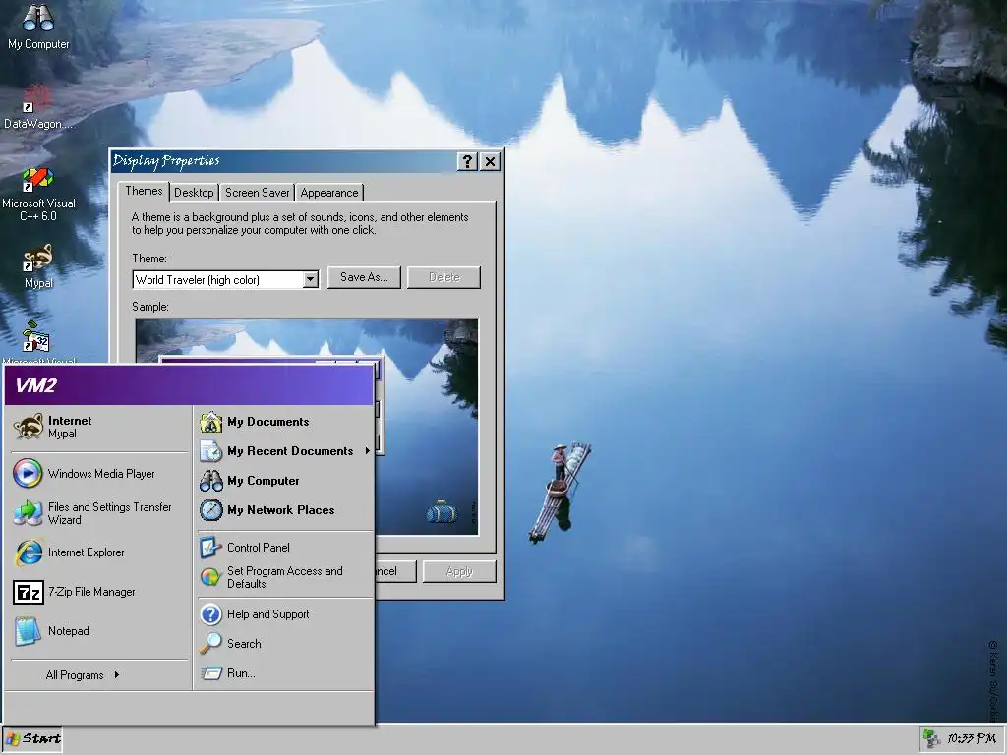Image resolution: width=1007 pixels, height=755 pixels.
Task: Click the taskbar clock showing 10:33 PM
Action: coord(971,739)
